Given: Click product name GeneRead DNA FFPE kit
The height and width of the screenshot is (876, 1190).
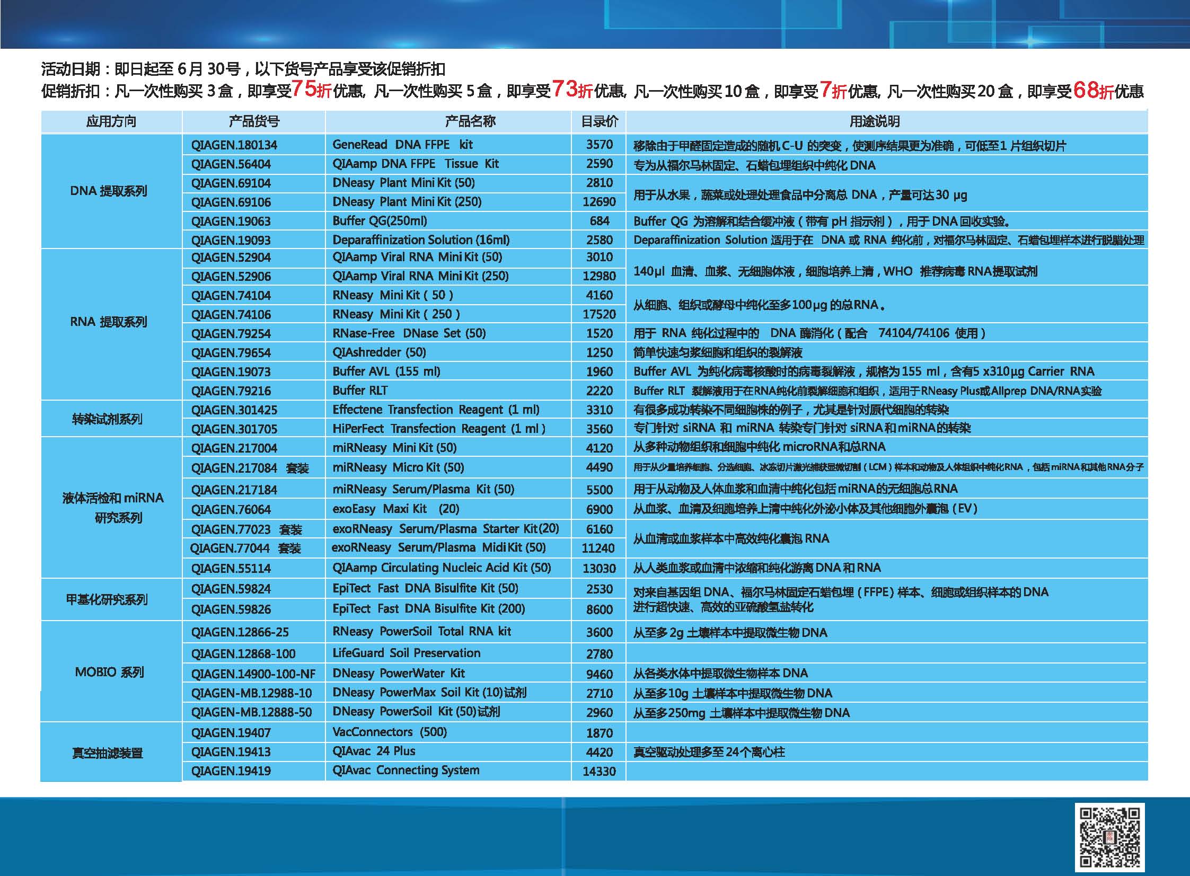Looking at the screenshot, I should (x=402, y=144).
